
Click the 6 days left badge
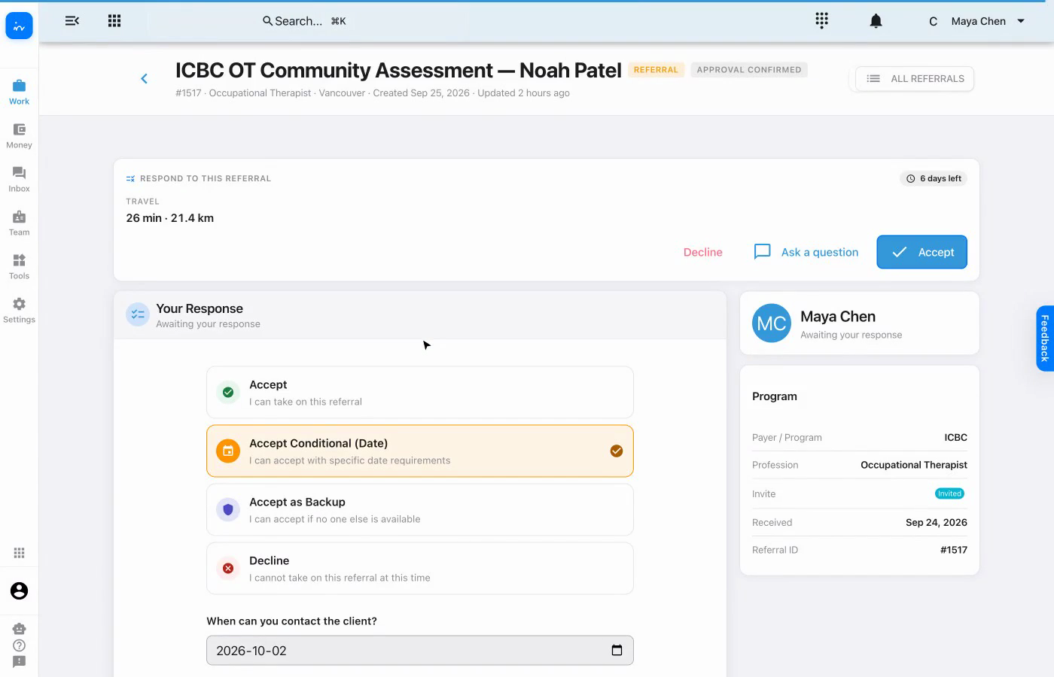click(934, 179)
